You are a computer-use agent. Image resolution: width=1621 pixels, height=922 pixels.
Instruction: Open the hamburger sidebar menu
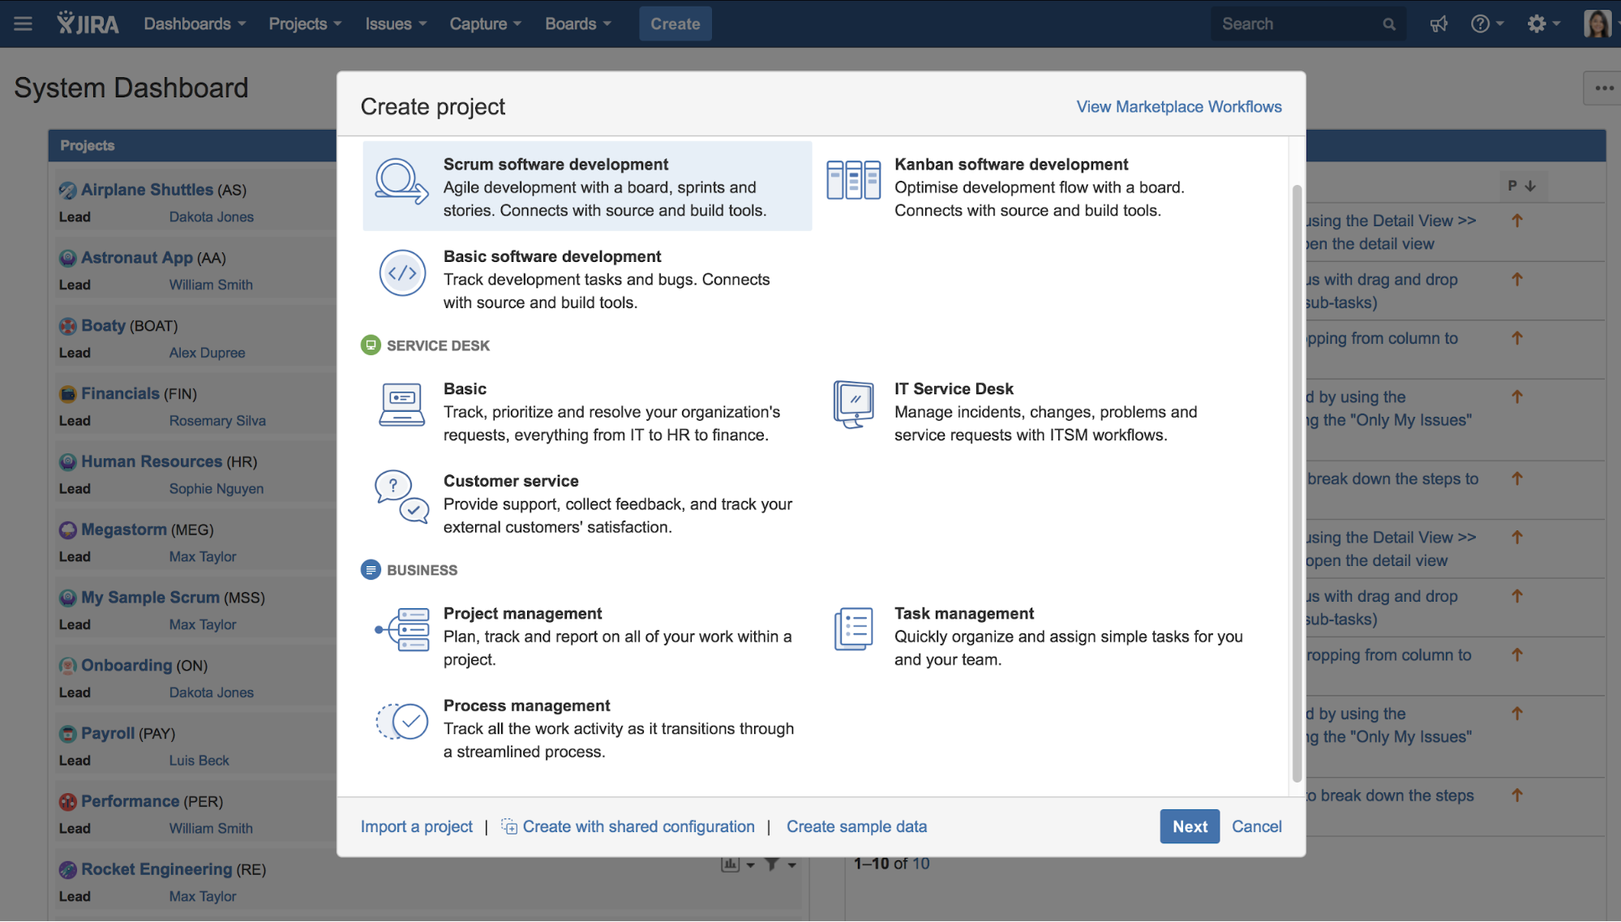tap(24, 24)
